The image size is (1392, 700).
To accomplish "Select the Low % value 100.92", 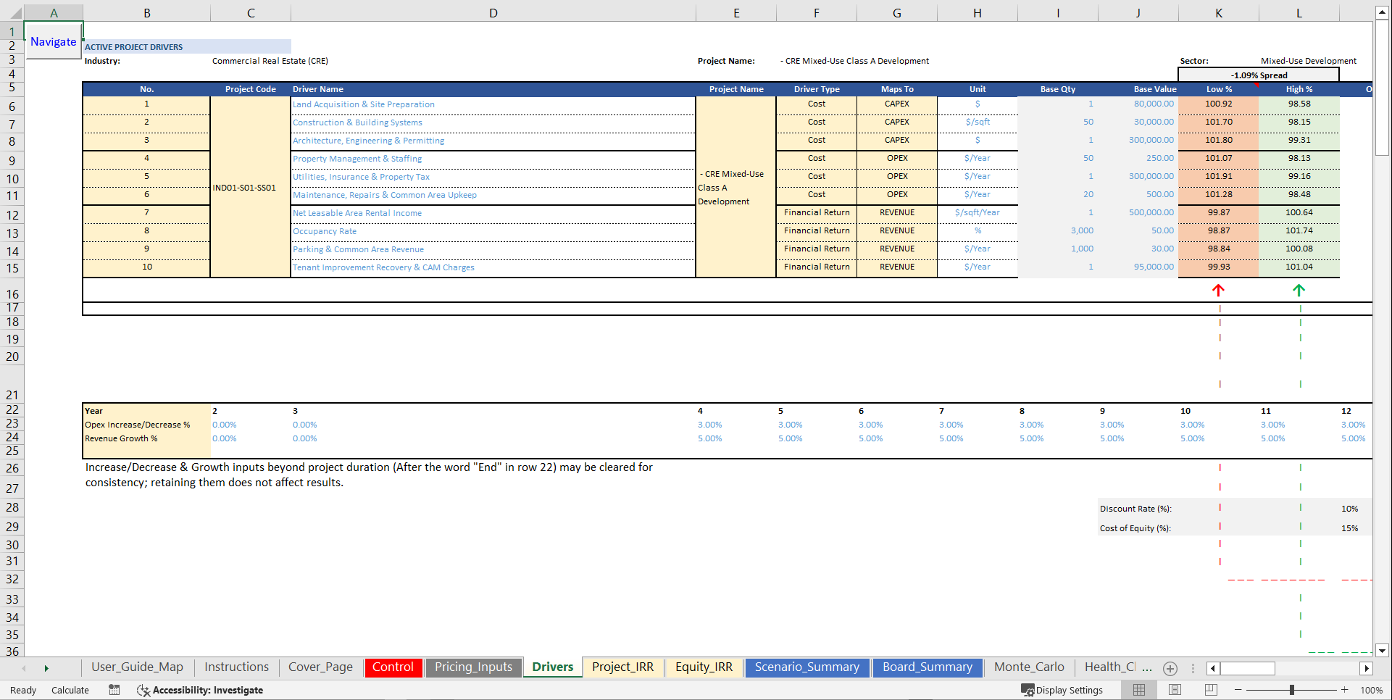I will coord(1218,104).
